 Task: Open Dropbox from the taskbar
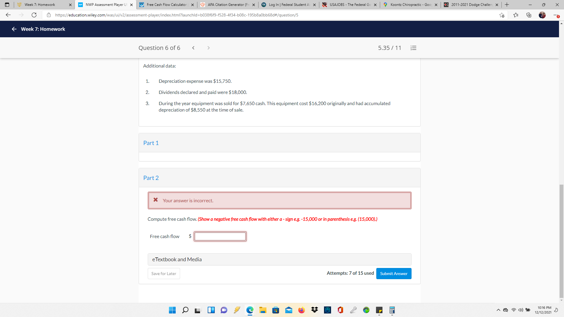[314, 310]
